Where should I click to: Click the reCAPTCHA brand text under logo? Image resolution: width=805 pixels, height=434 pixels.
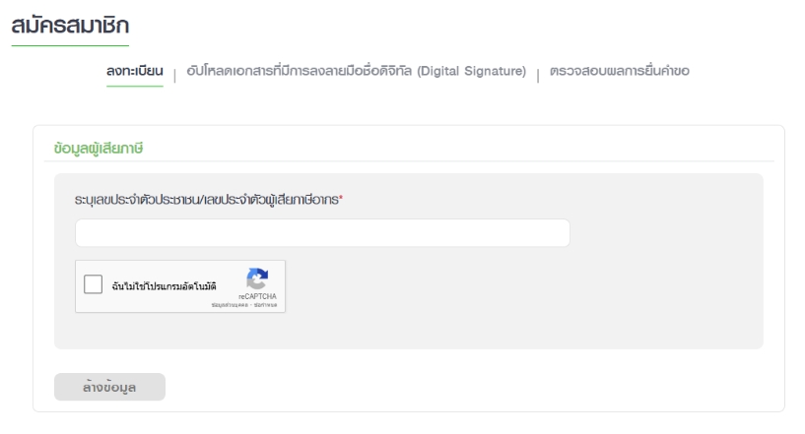257,295
